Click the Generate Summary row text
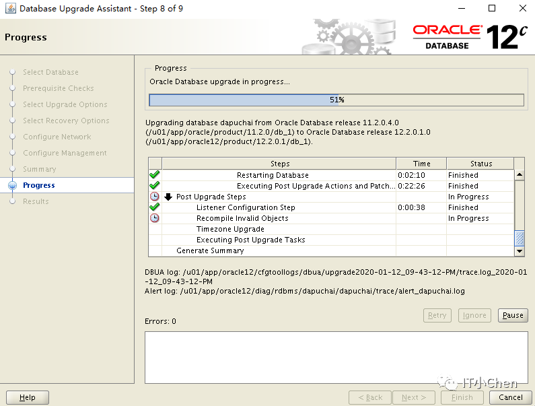 point(210,250)
